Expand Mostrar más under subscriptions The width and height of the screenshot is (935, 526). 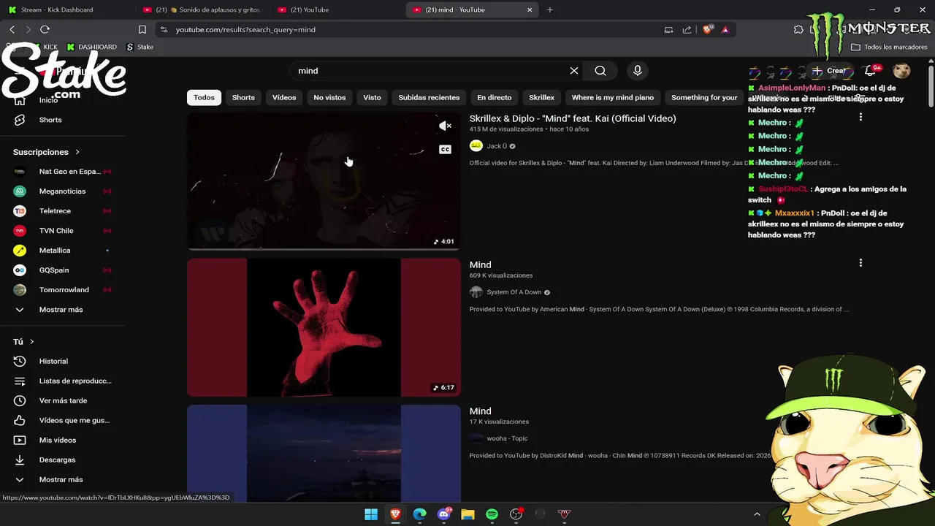point(61,310)
